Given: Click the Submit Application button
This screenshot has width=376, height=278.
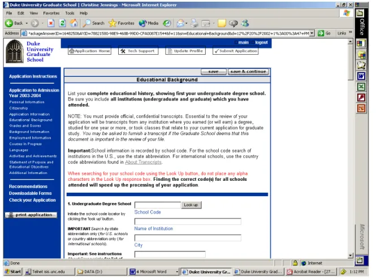Looking at the screenshot, I should [235, 51].
